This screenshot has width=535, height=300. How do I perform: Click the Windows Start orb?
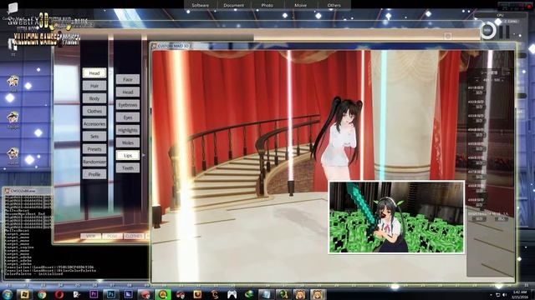[x=8, y=294]
